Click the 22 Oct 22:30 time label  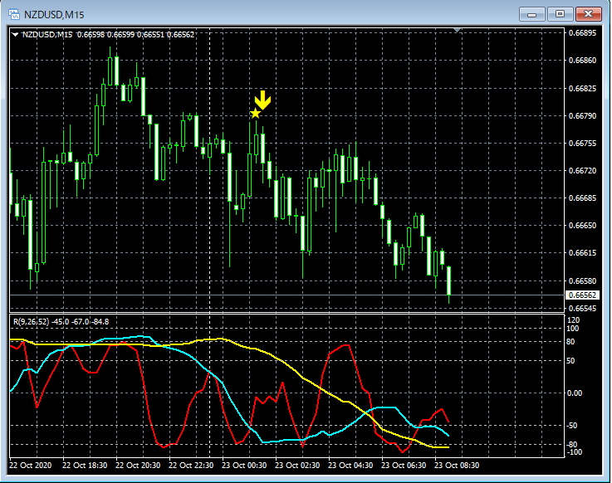pyautogui.click(x=191, y=465)
